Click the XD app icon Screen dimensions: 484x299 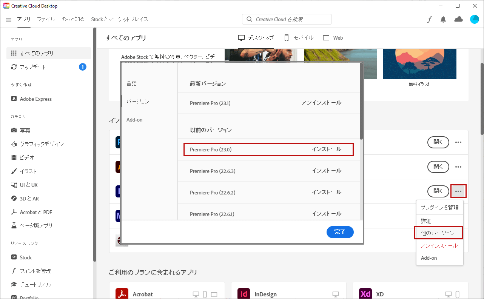click(x=365, y=294)
